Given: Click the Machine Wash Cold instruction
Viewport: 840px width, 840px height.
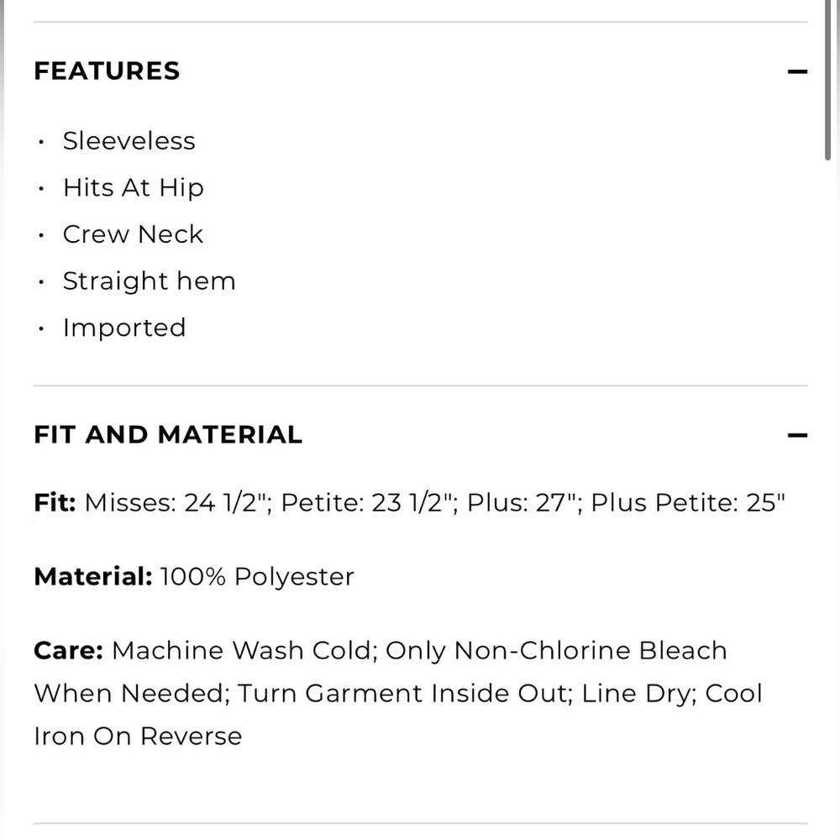Looking at the screenshot, I should pos(242,651).
